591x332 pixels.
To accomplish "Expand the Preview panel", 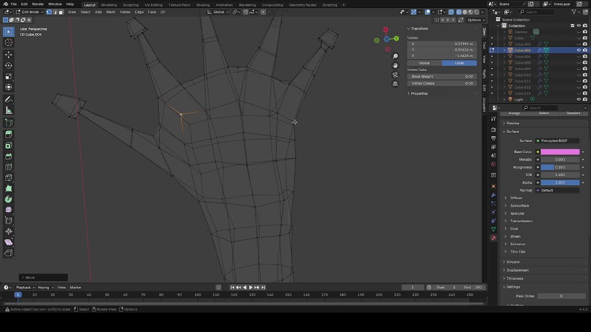I will 513,123.
